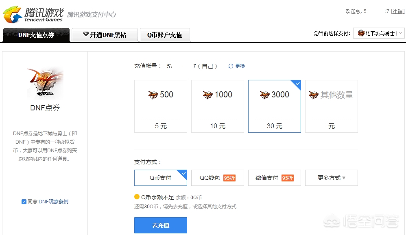The width and height of the screenshot is (406, 235).
Task: Select the 1000 points for 10元 option
Action: (x=218, y=106)
